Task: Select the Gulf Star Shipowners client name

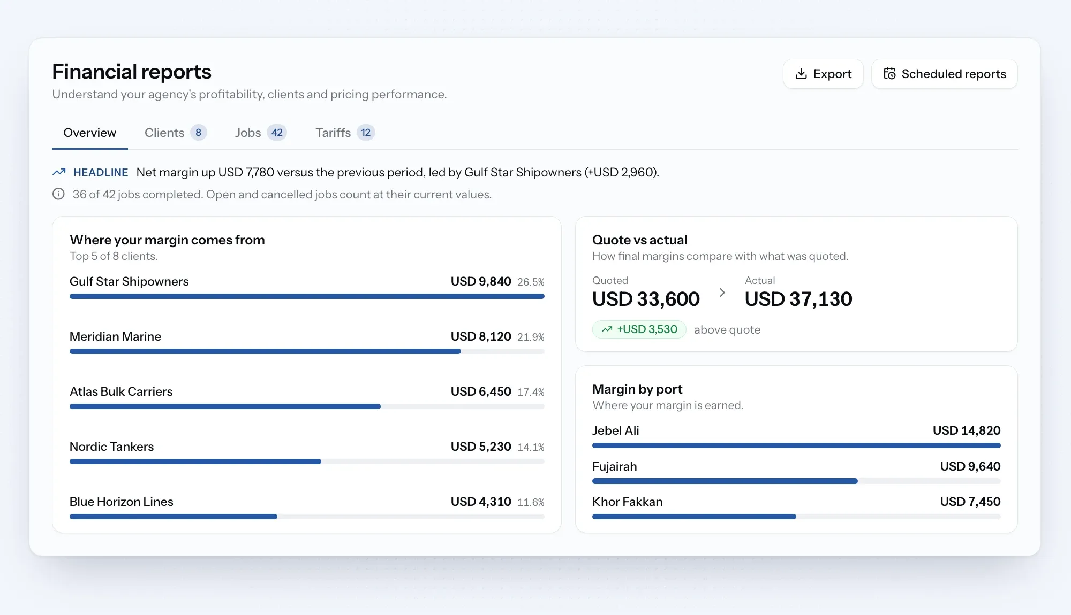Action: click(x=129, y=281)
